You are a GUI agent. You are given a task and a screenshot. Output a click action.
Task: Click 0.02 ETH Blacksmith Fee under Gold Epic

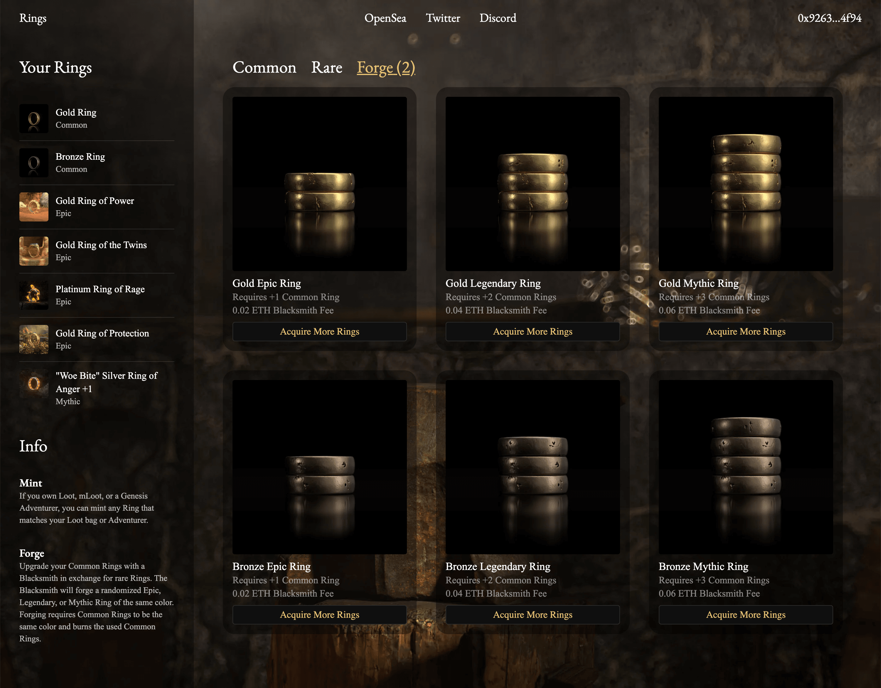tap(283, 310)
